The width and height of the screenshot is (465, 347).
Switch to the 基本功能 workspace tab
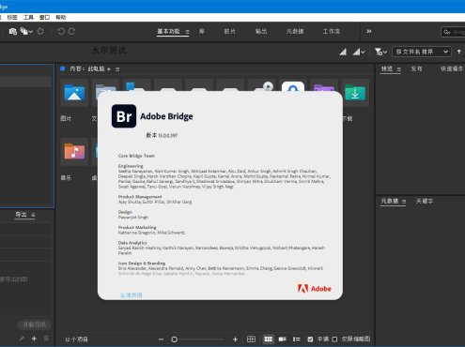[168, 31]
